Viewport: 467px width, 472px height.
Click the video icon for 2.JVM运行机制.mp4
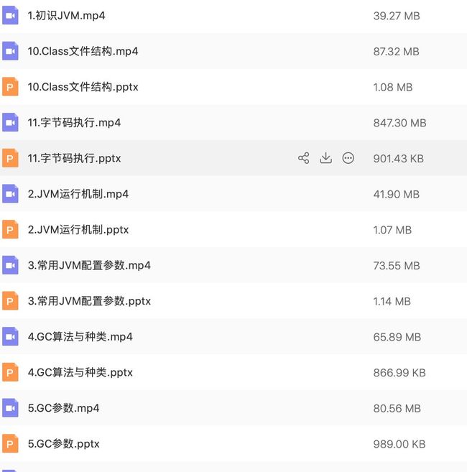(10, 194)
